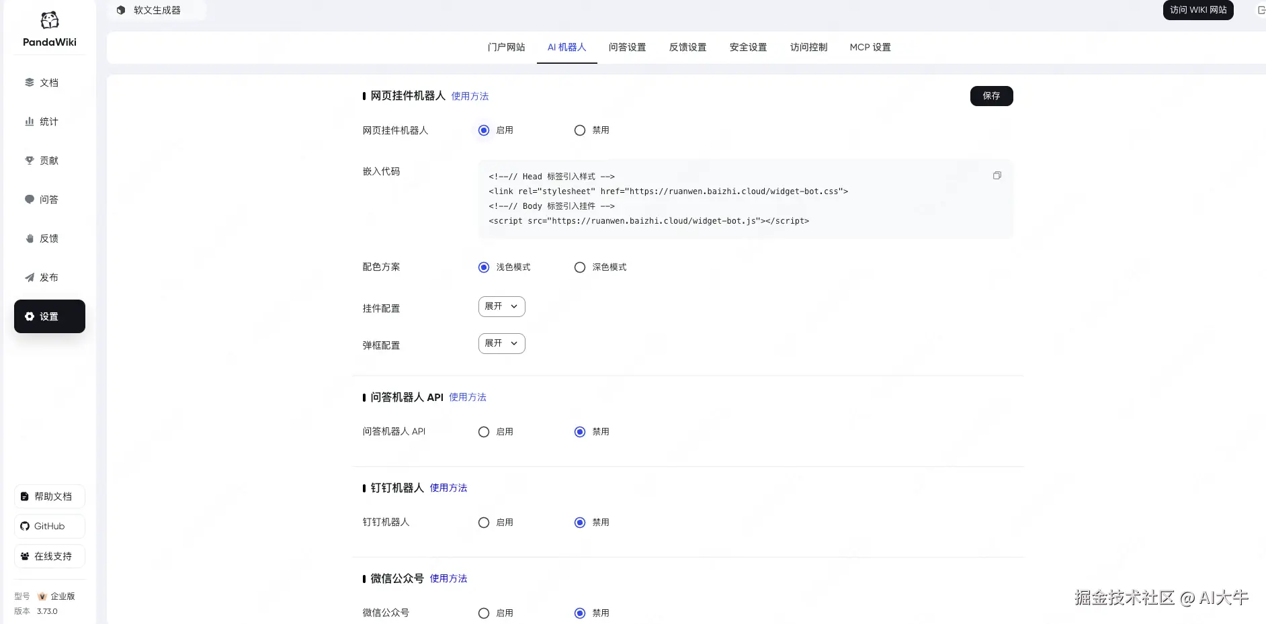
Task: Click the 软文生成器 knowledge base name
Action: (x=157, y=10)
